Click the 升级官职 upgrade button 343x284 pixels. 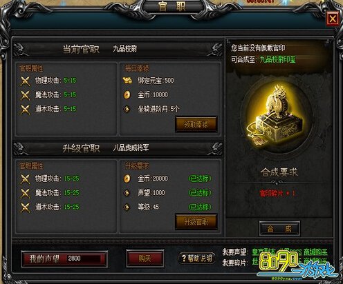tap(196, 222)
